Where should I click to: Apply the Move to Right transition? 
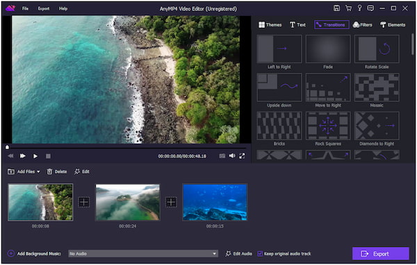(x=328, y=87)
